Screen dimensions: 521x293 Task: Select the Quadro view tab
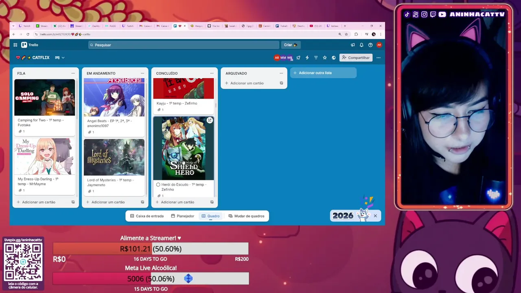click(x=210, y=216)
